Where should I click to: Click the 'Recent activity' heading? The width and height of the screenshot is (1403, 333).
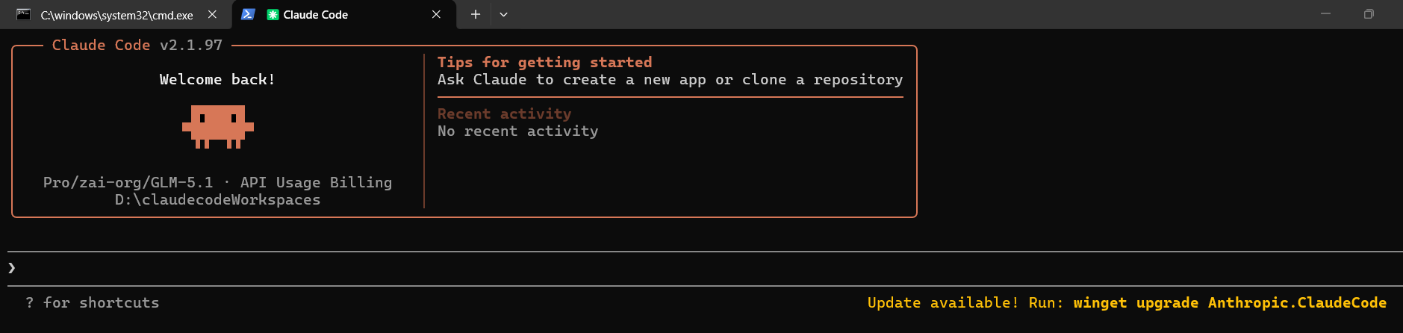(504, 113)
